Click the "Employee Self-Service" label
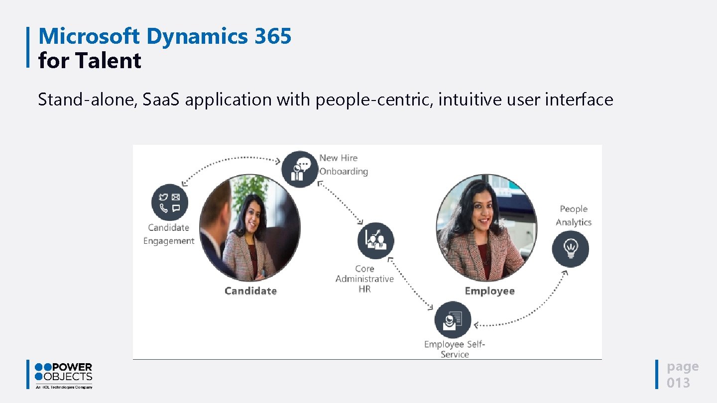 click(455, 349)
